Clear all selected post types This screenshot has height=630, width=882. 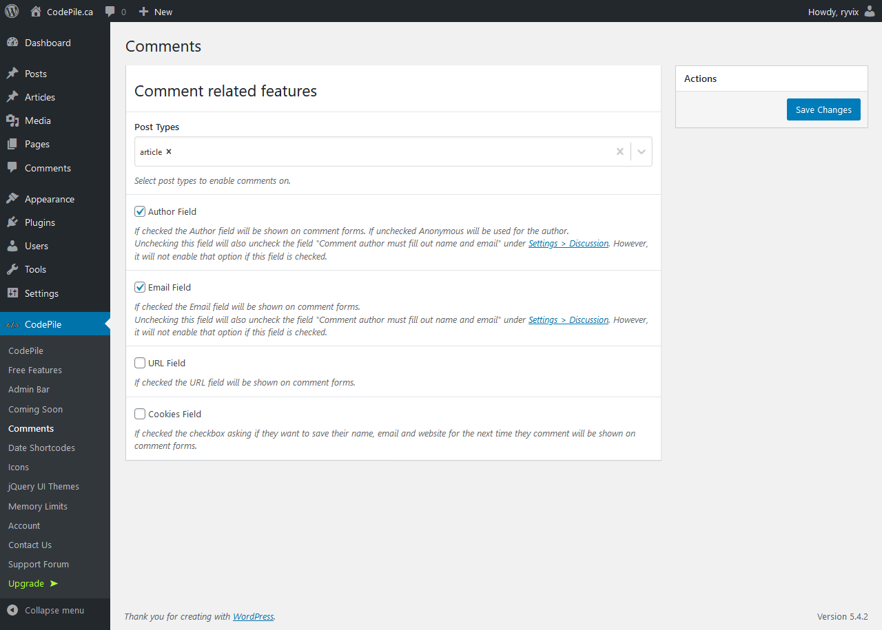pos(619,152)
